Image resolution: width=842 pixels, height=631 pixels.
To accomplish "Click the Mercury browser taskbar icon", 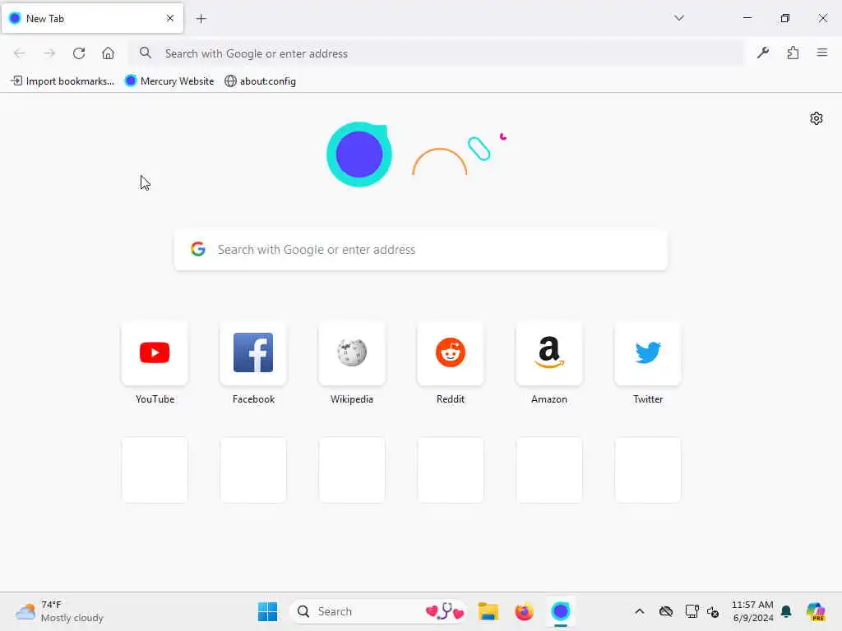I will tap(560, 611).
